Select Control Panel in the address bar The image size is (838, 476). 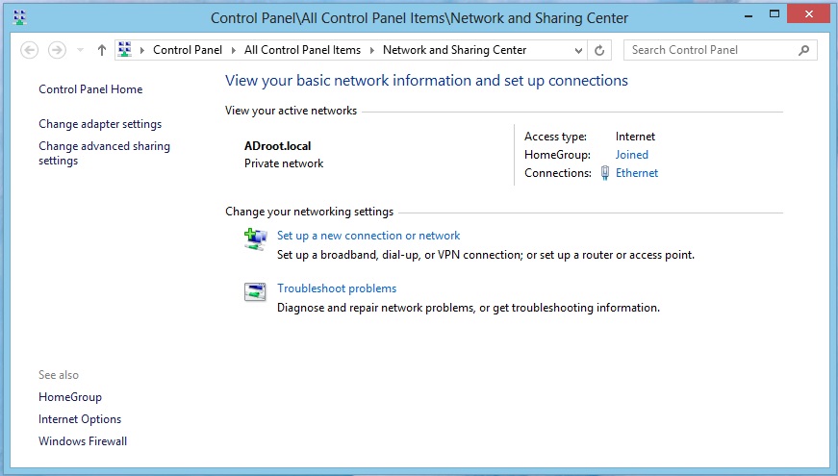[x=188, y=50]
